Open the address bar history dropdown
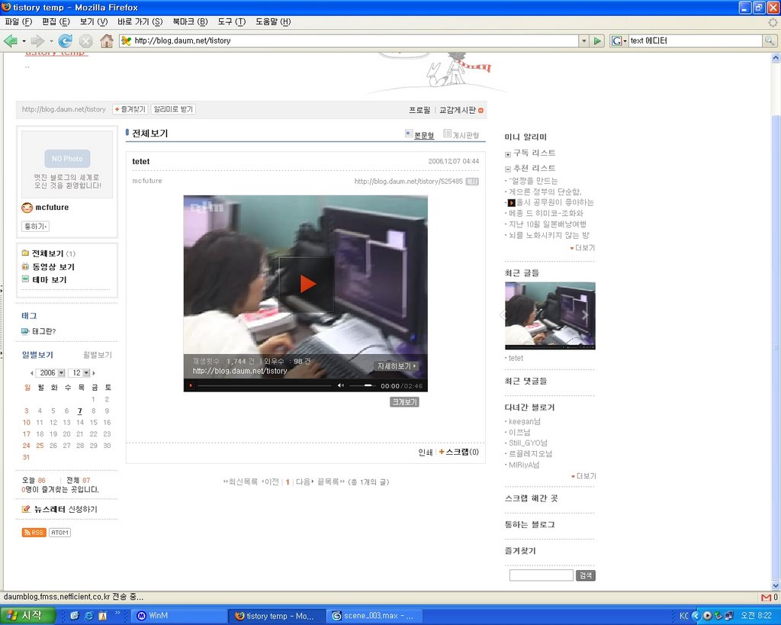This screenshot has width=781, height=625. pyautogui.click(x=583, y=41)
